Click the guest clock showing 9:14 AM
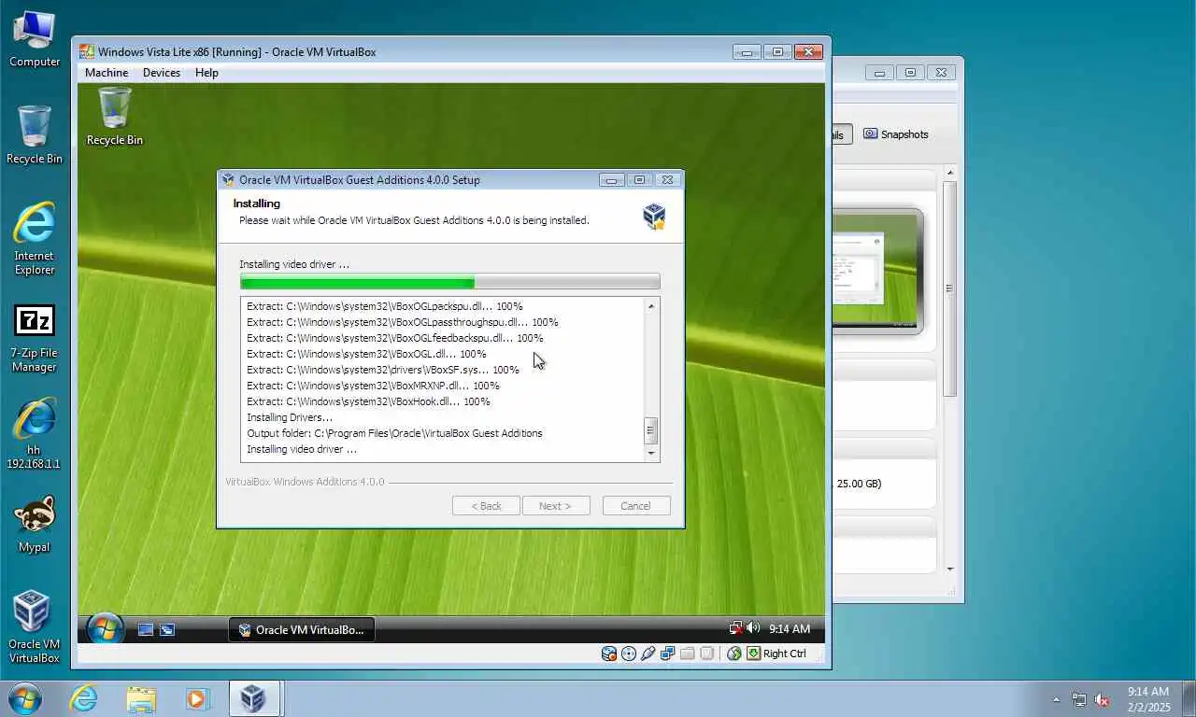The image size is (1196, 717). [789, 629]
